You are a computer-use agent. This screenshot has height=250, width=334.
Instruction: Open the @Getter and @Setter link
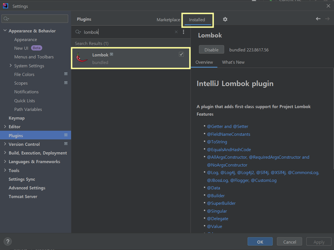(227, 126)
